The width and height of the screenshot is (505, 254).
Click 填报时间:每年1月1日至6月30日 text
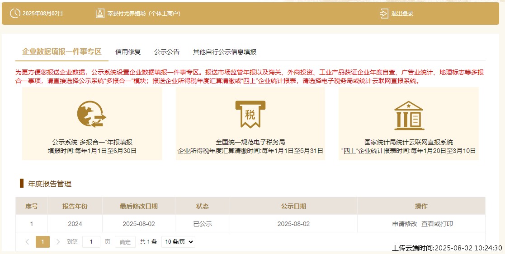(92, 151)
